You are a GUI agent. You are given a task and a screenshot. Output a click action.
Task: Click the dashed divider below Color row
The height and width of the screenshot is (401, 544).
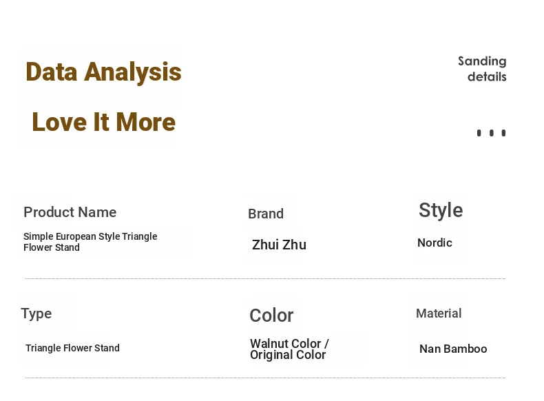click(x=265, y=378)
